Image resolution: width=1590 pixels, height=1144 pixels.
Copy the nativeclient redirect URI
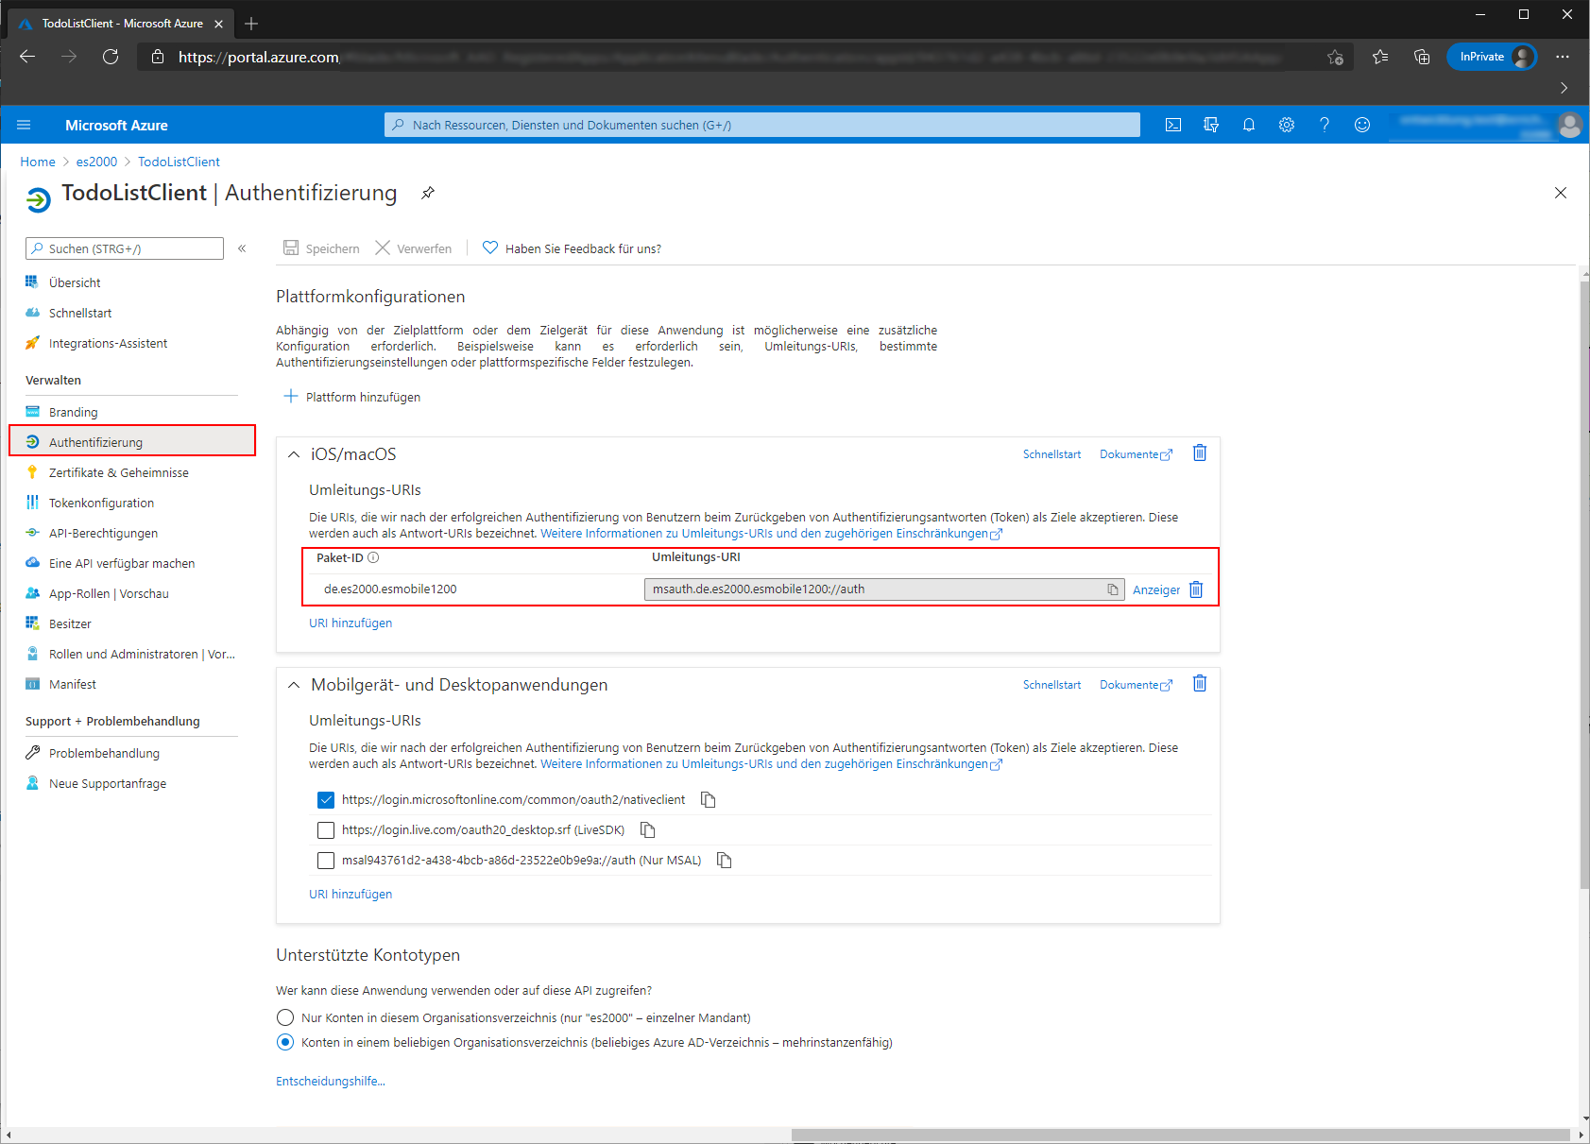coord(709,800)
